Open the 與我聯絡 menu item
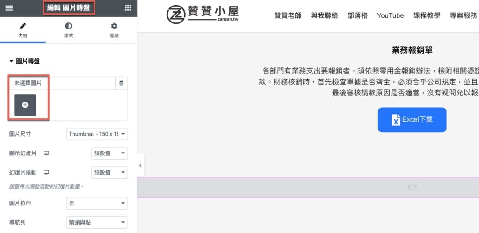Screen dimensions: 479x233 [325, 15]
